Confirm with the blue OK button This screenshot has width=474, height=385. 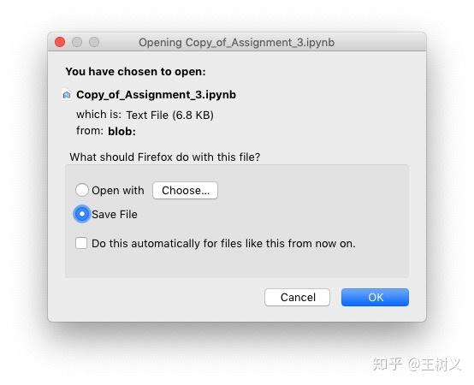(x=375, y=298)
